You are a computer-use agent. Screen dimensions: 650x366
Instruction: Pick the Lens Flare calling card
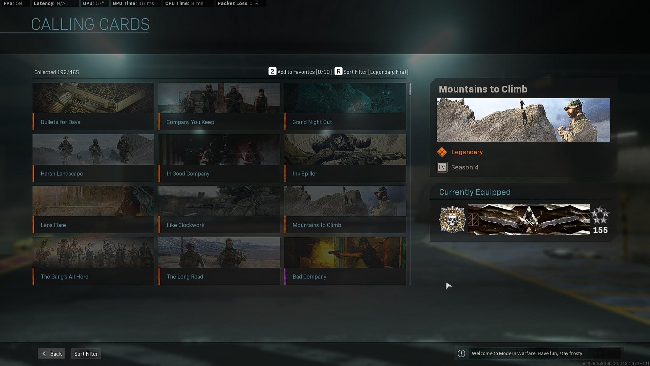pos(93,209)
